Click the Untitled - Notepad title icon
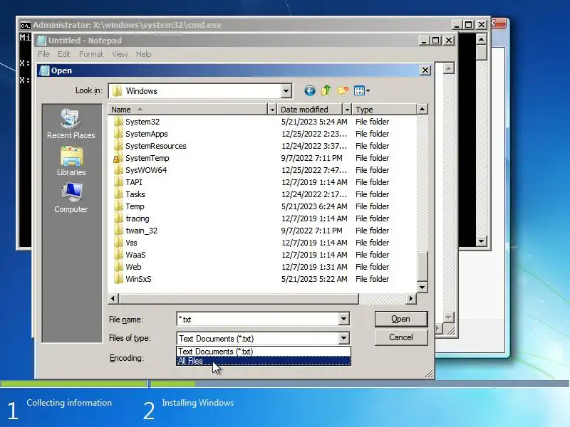Viewport: 570px width, 427px height. point(42,41)
